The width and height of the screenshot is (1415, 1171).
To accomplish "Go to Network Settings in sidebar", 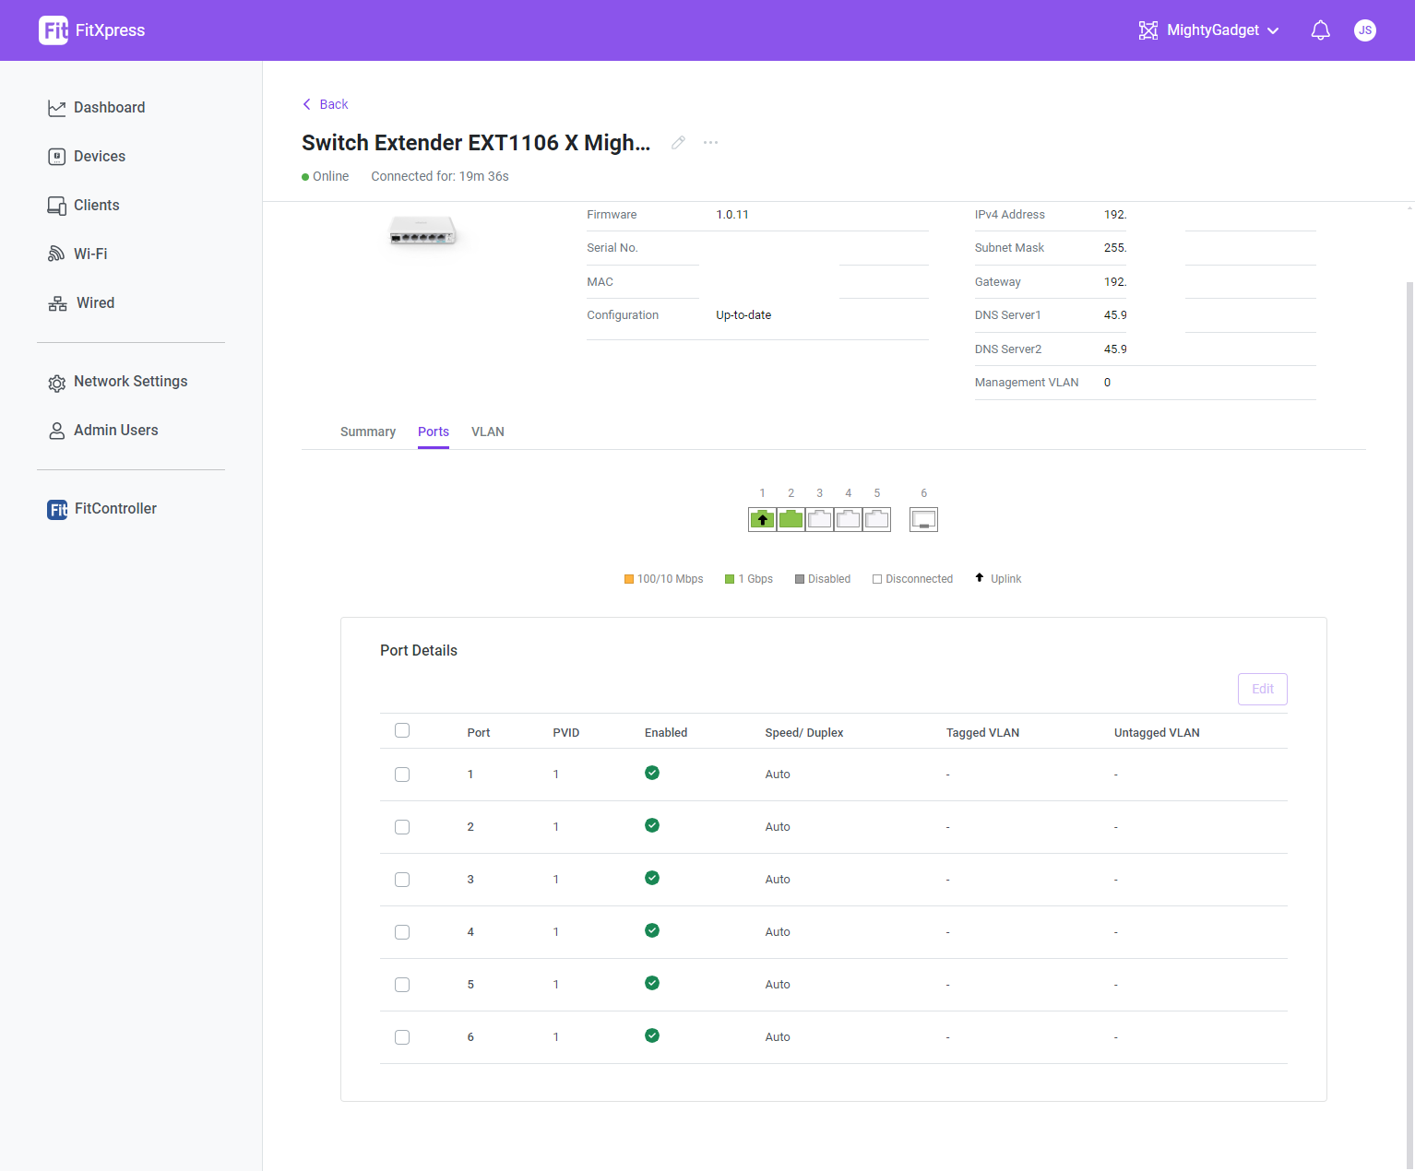I will (x=130, y=382).
